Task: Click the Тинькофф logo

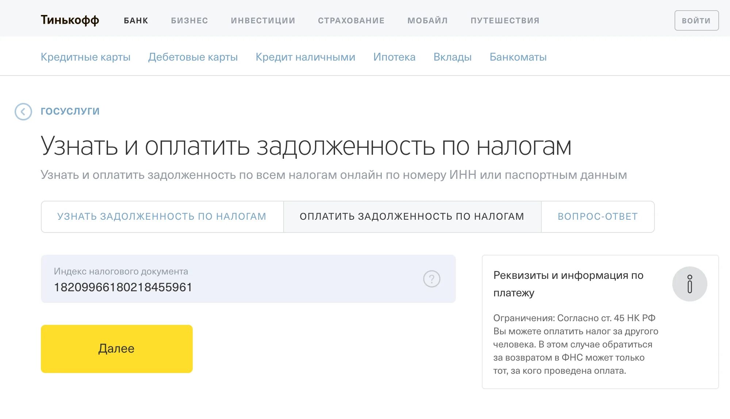Action: tap(70, 20)
